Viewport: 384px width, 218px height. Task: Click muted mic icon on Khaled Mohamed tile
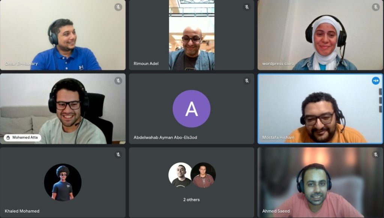118,154
